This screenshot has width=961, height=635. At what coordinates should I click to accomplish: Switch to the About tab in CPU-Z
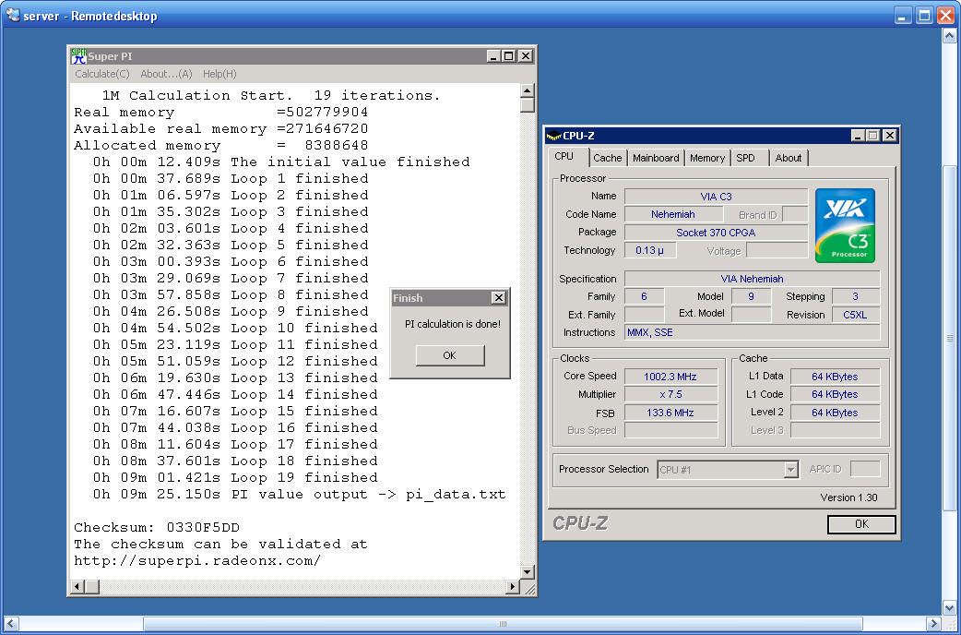point(789,158)
